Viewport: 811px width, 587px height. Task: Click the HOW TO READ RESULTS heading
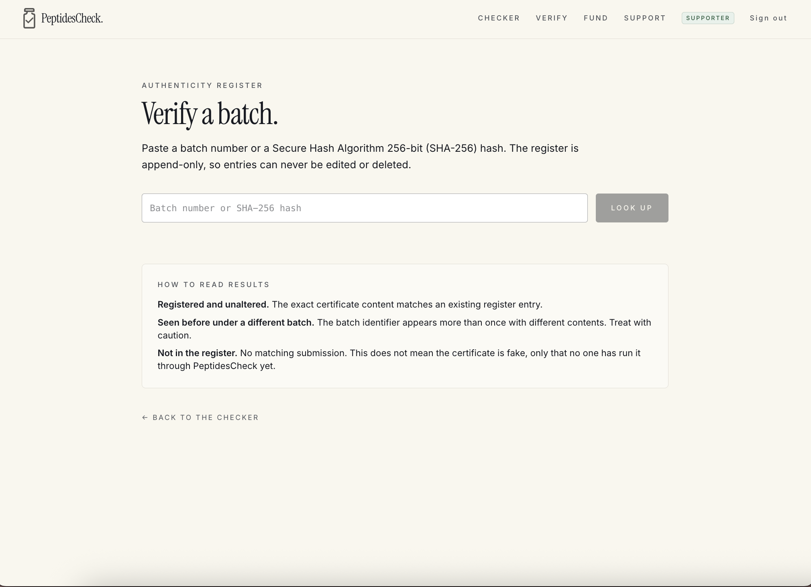click(214, 285)
